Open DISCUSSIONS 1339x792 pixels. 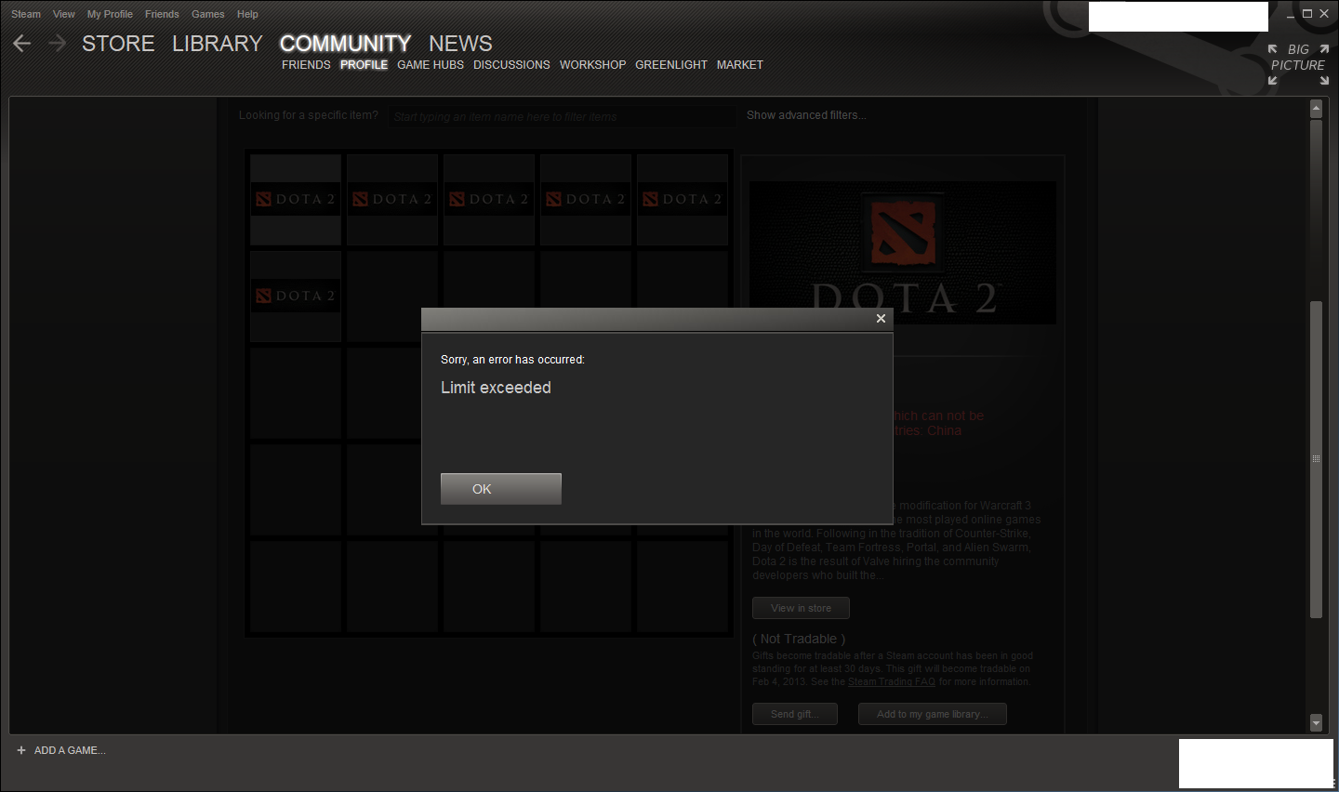511,65
